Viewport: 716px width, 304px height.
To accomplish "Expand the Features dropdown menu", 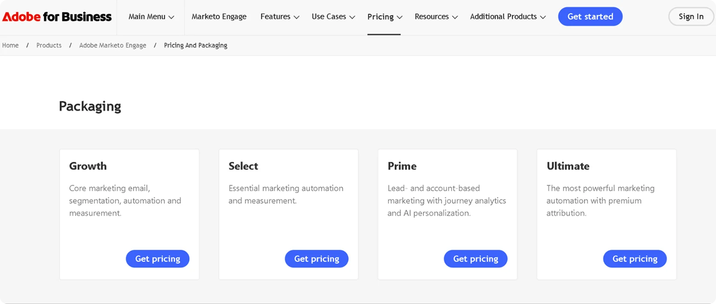I will [x=280, y=17].
